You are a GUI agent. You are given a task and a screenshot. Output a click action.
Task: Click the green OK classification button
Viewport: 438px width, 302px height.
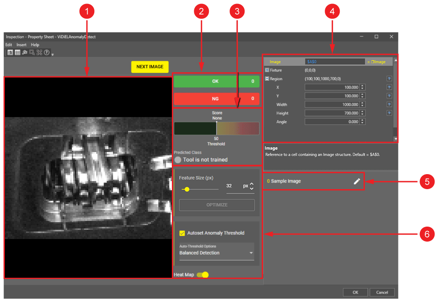point(216,82)
